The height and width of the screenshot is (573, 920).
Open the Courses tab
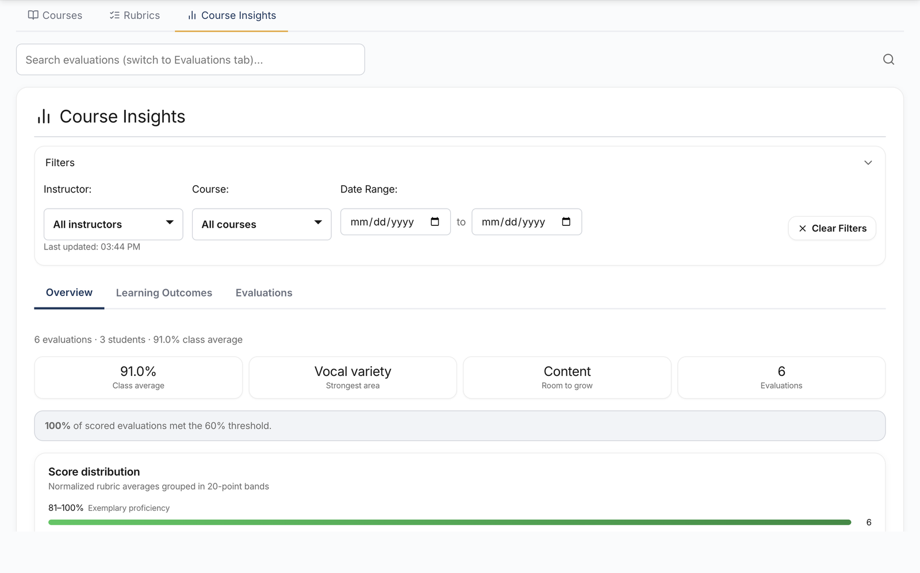(55, 16)
